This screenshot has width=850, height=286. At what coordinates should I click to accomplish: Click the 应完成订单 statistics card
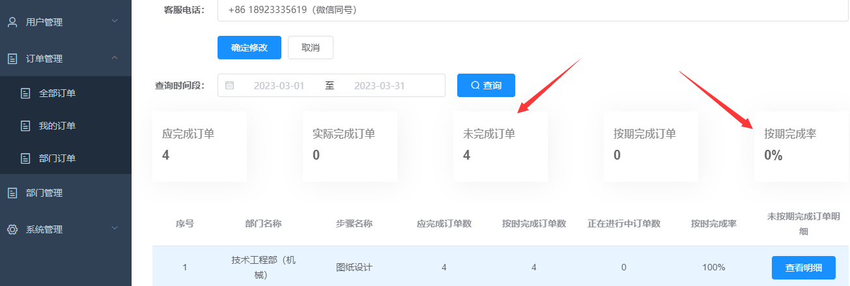pyautogui.click(x=199, y=146)
